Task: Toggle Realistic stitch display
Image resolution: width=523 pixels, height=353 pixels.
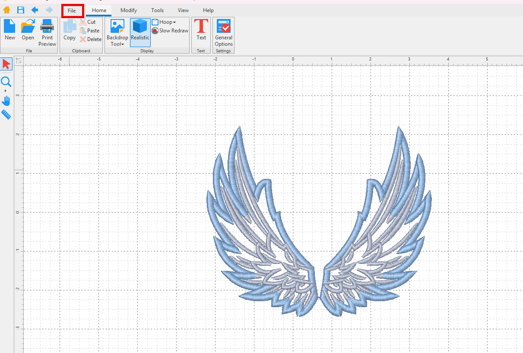Action: (x=140, y=32)
